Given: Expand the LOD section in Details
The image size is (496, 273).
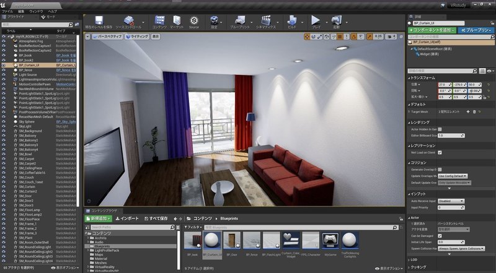Looking at the screenshot, I should coord(409,260).
